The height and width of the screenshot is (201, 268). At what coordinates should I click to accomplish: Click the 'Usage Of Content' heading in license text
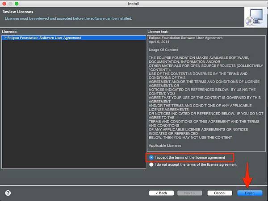(x=163, y=50)
